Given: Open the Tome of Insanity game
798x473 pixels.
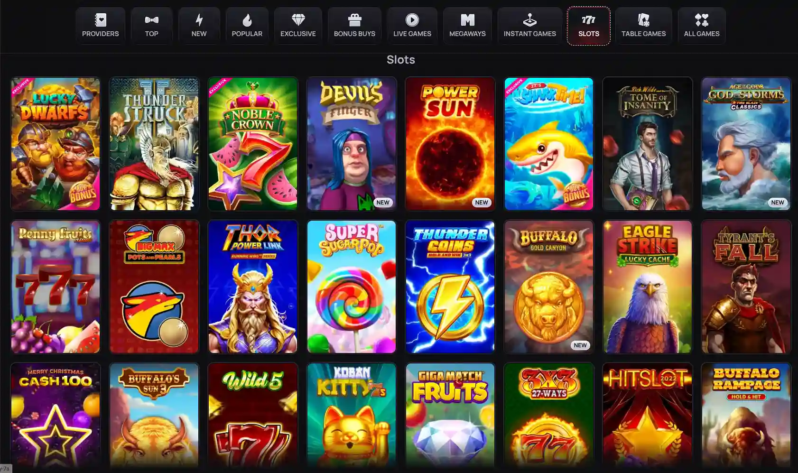Looking at the screenshot, I should 648,144.
